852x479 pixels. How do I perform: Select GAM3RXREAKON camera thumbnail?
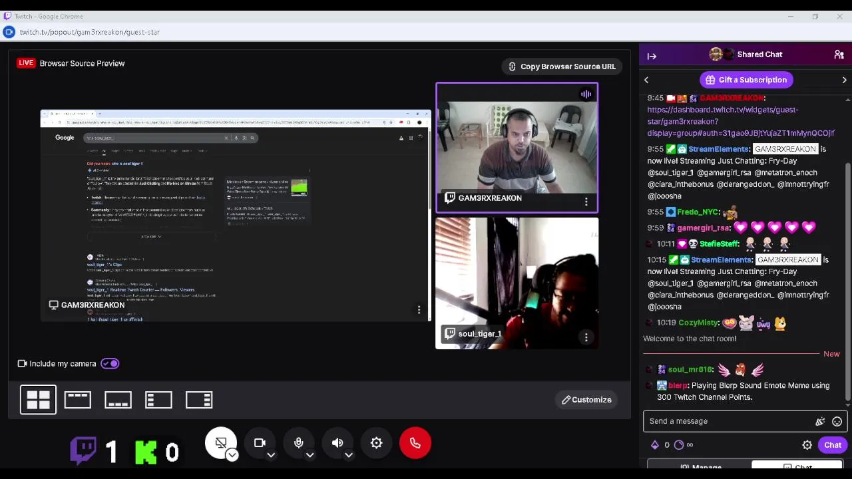[517, 148]
